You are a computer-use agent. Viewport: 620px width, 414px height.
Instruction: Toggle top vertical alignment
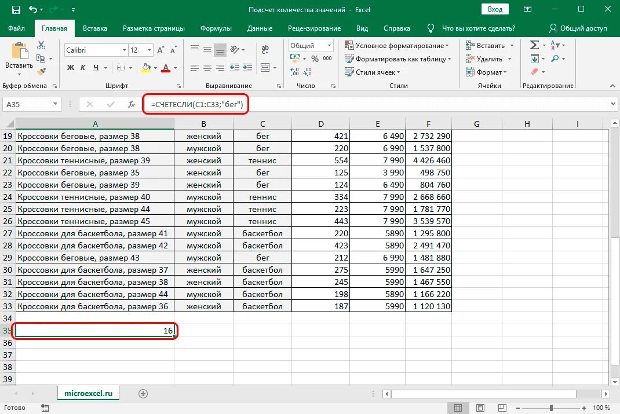[194, 48]
